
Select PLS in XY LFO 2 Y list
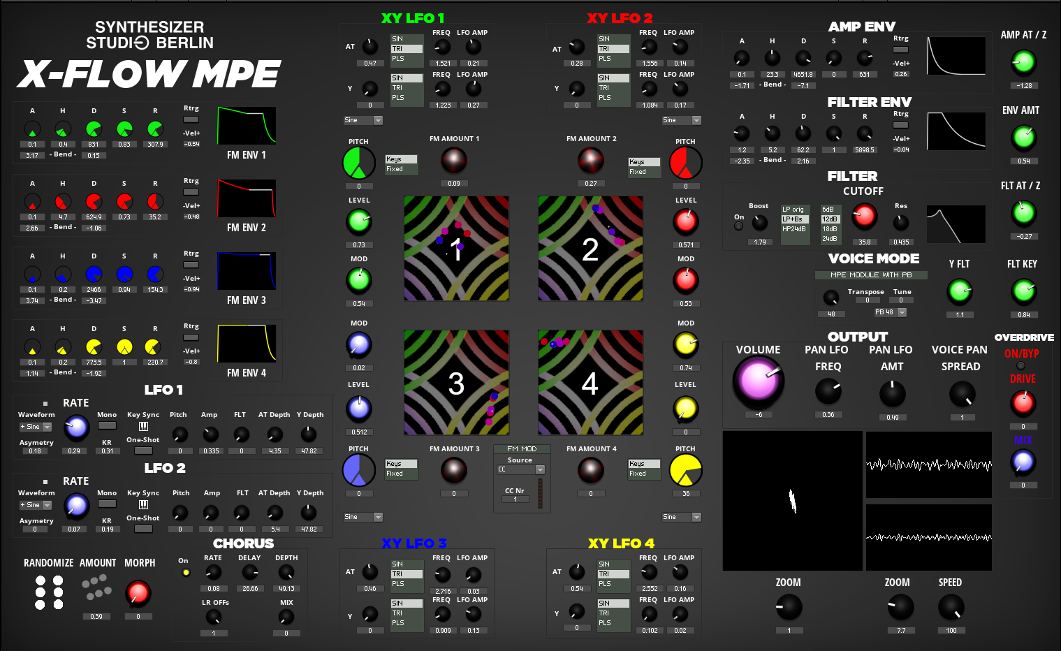pos(613,98)
